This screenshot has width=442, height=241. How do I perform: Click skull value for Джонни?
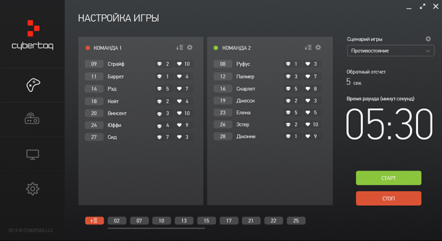click(292, 136)
